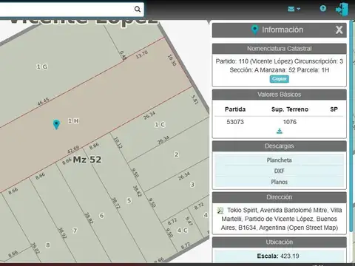The width and height of the screenshot is (355, 266).
Task: Click the blue pin marker on parcel 1H
Action: point(56,124)
